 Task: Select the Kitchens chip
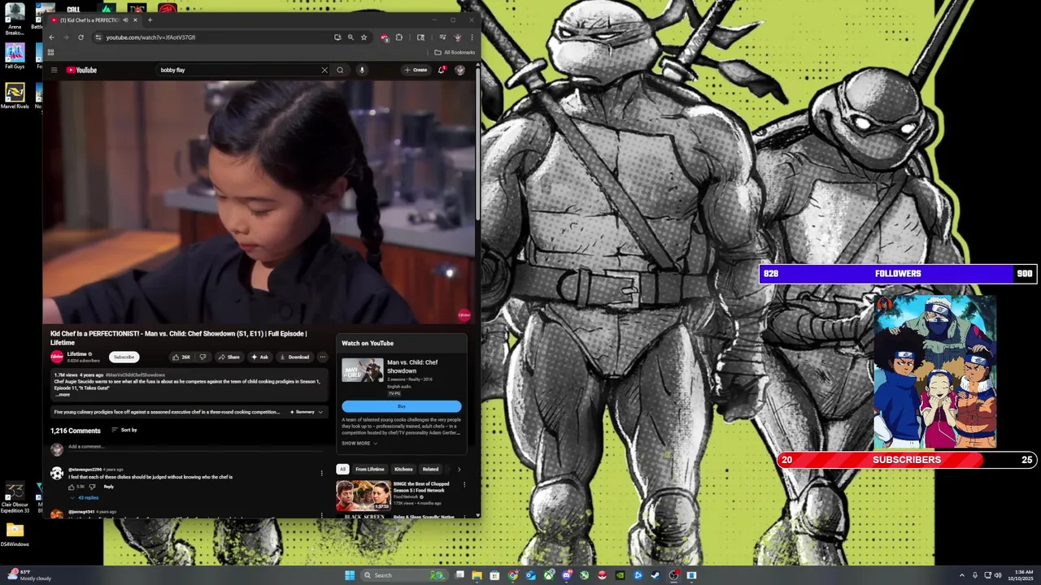(x=403, y=469)
